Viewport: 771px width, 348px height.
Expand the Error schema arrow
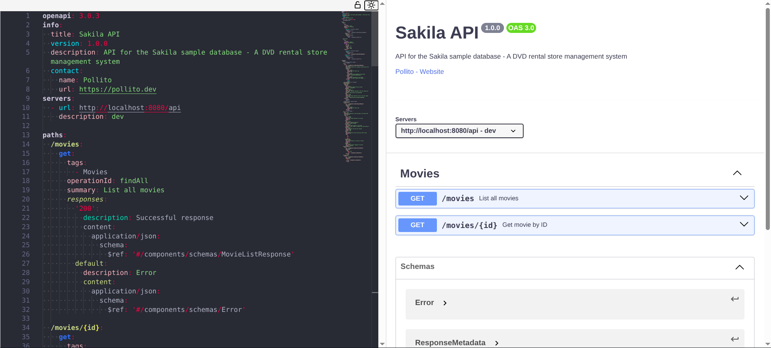[x=445, y=303]
